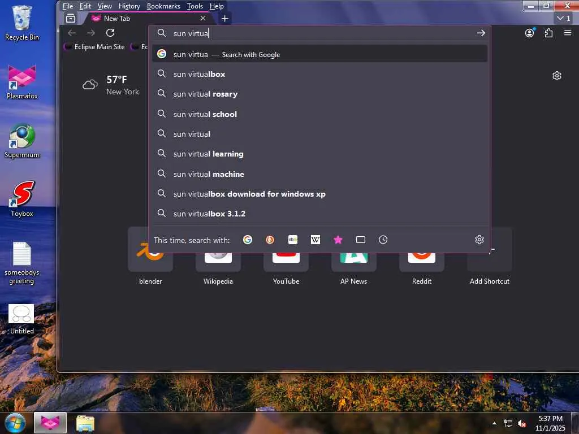
Task: Open File Explorer from the taskbar
Action: click(85, 423)
